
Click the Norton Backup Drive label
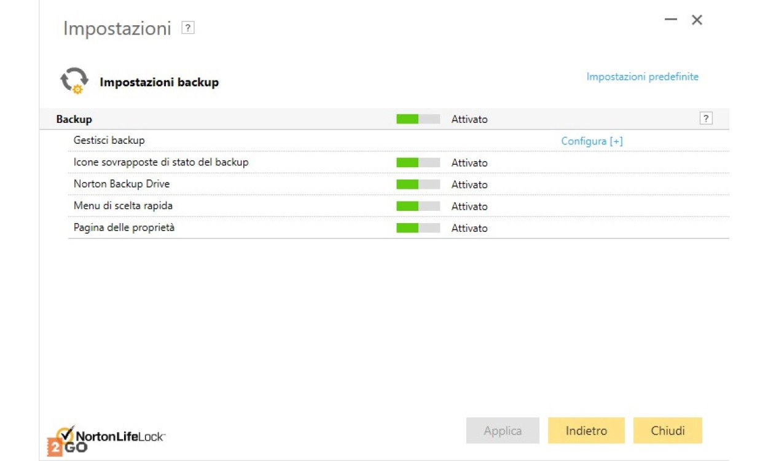coord(121,184)
